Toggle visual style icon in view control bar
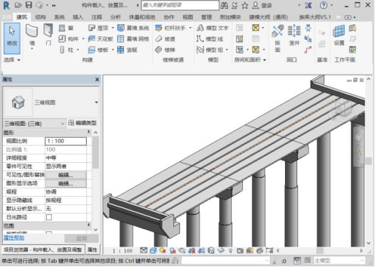Viewport: 375px width, 267px height. point(153,251)
